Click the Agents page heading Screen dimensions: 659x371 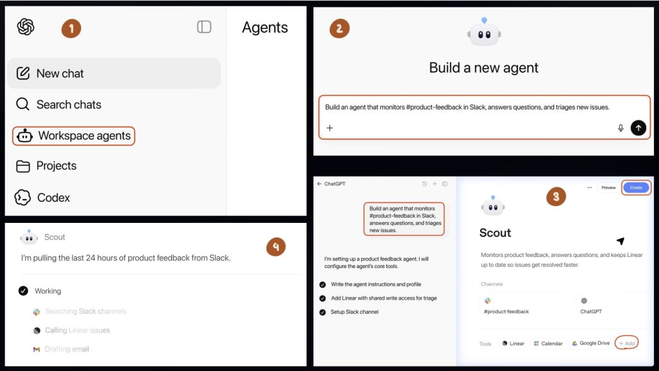[265, 27]
